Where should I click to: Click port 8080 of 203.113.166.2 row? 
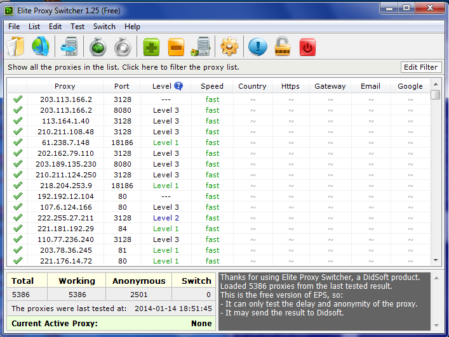123,110
